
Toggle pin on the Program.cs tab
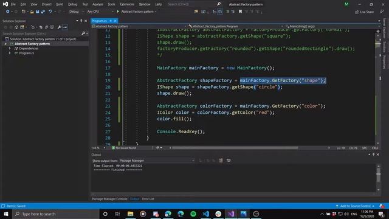point(111,21)
